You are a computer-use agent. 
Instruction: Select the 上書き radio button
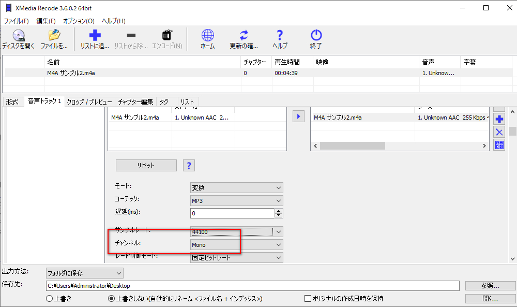[x=50, y=299]
